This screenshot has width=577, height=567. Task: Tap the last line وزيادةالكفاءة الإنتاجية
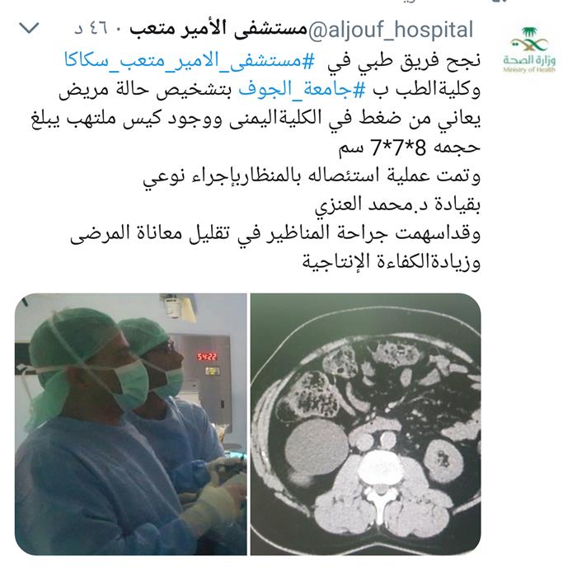pos(392,262)
